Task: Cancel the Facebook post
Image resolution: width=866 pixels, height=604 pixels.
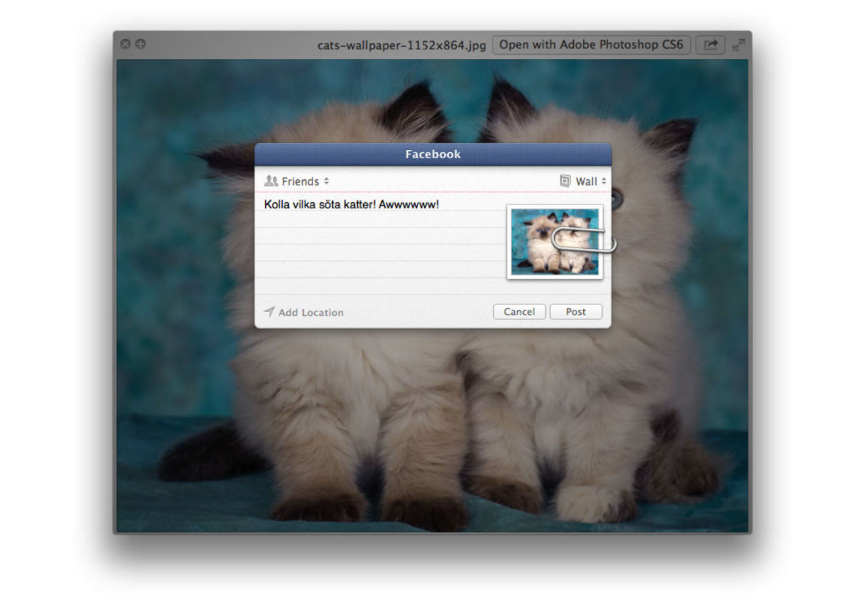Action: (x=519, y=312)
